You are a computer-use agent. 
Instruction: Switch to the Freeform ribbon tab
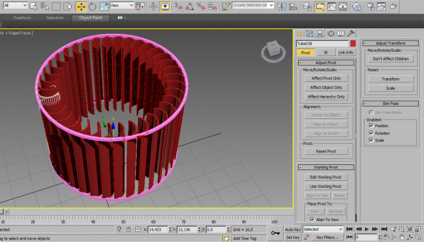(x=22, y=18)
